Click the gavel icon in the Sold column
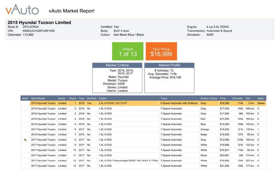280x179 pixels. (25, 140)
